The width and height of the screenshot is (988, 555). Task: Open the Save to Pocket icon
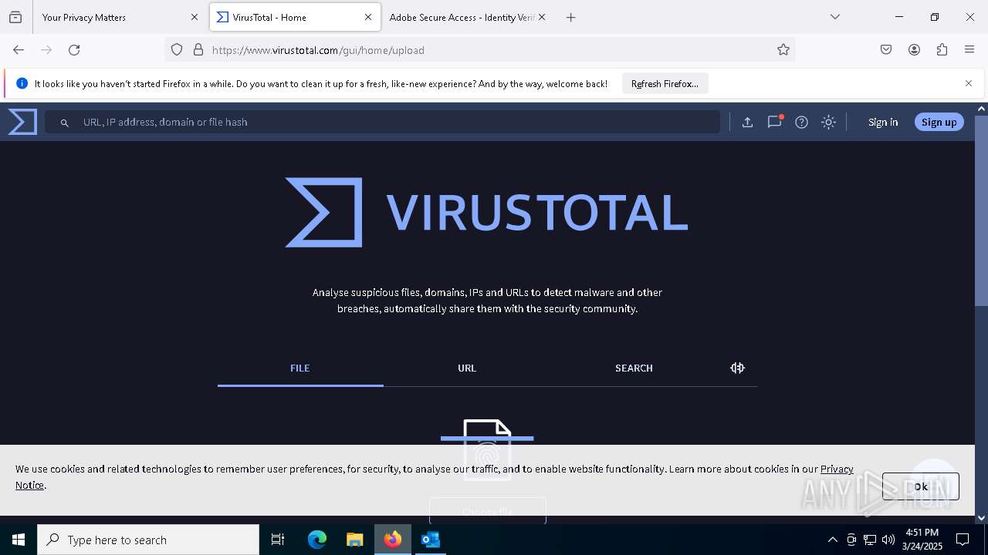pos(886,50)
